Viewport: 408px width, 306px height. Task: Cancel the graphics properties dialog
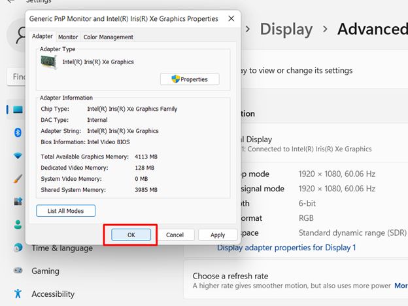[175, 235]
